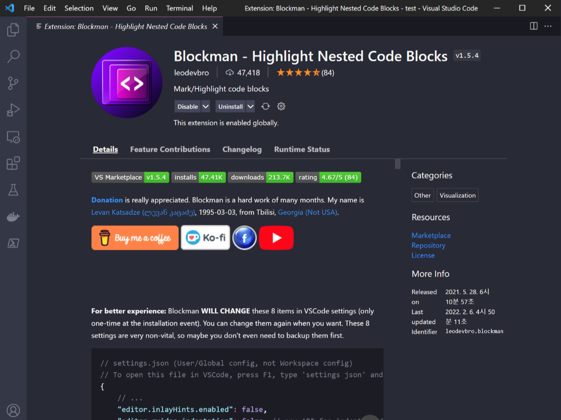Switch to the Changelog tab
This screenshot has width=561, height=420.
click(x=242, y=149)
